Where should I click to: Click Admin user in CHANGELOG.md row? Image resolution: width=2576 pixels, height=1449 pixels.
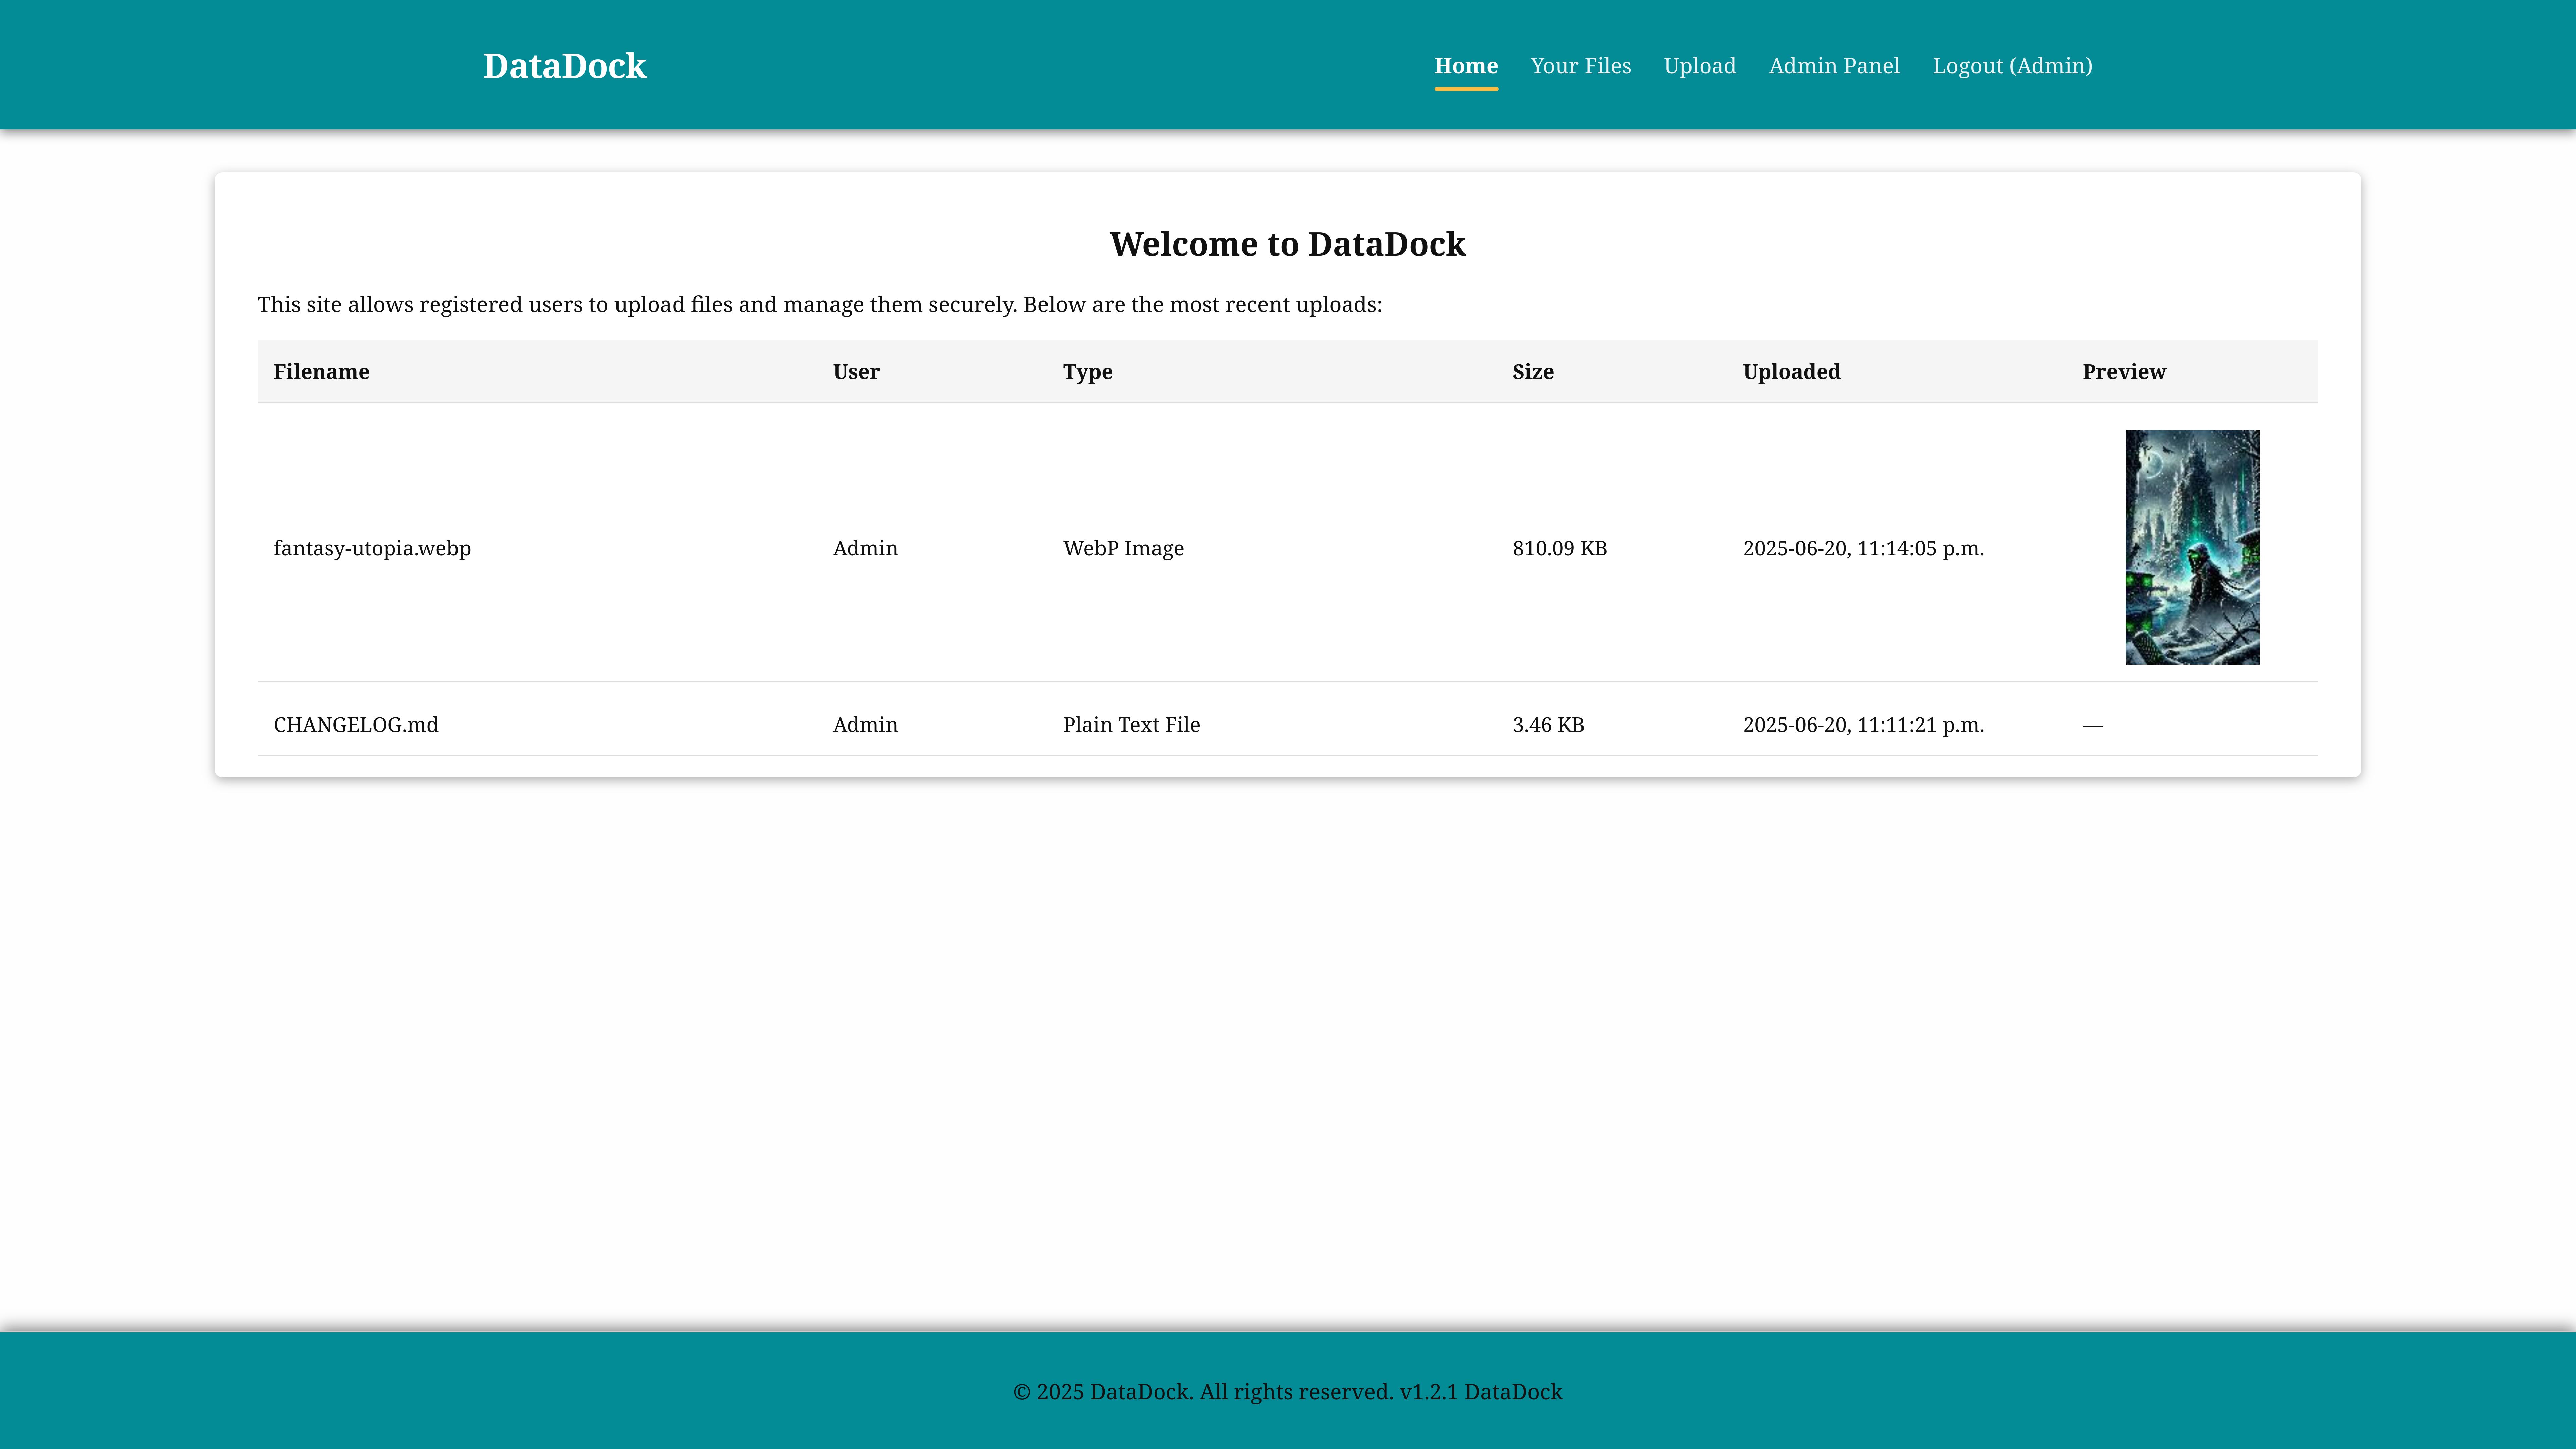point(865,724)
